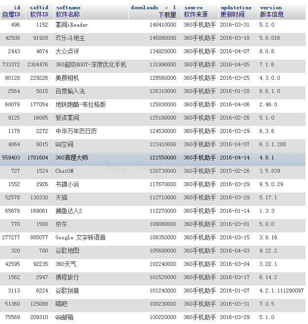Click the update date 2016-01-28
The width and height of the screenshot is (308, 324).
[x=235, y=91]
